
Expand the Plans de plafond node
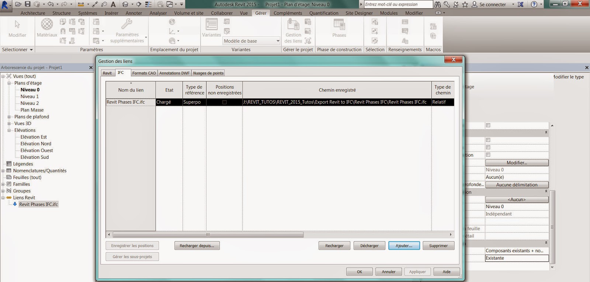coord(9,117)
